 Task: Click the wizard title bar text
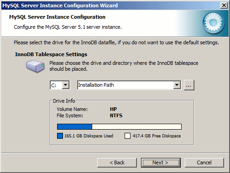pyautogui.click(x=60, y=5)
